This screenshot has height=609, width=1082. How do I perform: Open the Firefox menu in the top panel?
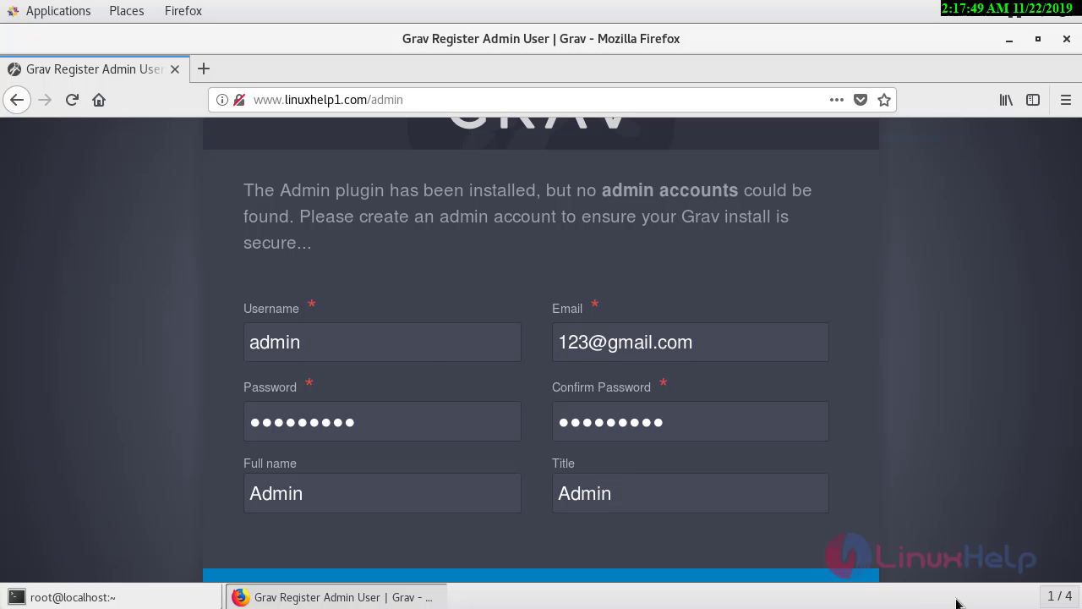pos(183,11)
